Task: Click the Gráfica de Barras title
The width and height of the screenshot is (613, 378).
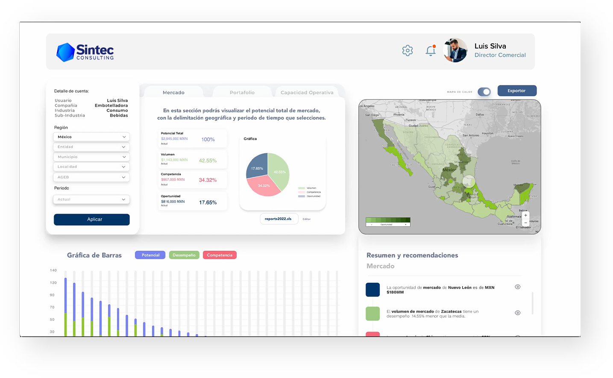Action: coord(94,255)
